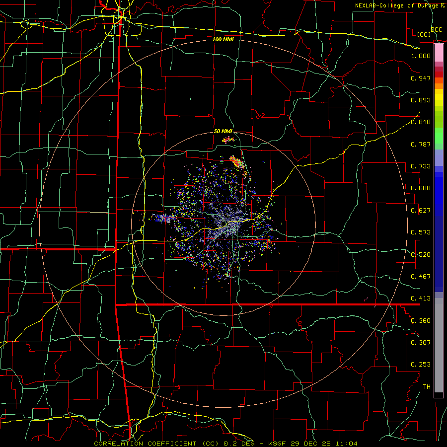Click the 0.947 scale value
The width and height of the screenshot is (447, 447).
coord(421,78)
